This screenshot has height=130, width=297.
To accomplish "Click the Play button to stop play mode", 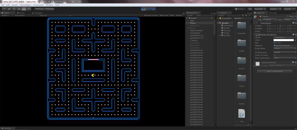I will (x=144, y=9).
